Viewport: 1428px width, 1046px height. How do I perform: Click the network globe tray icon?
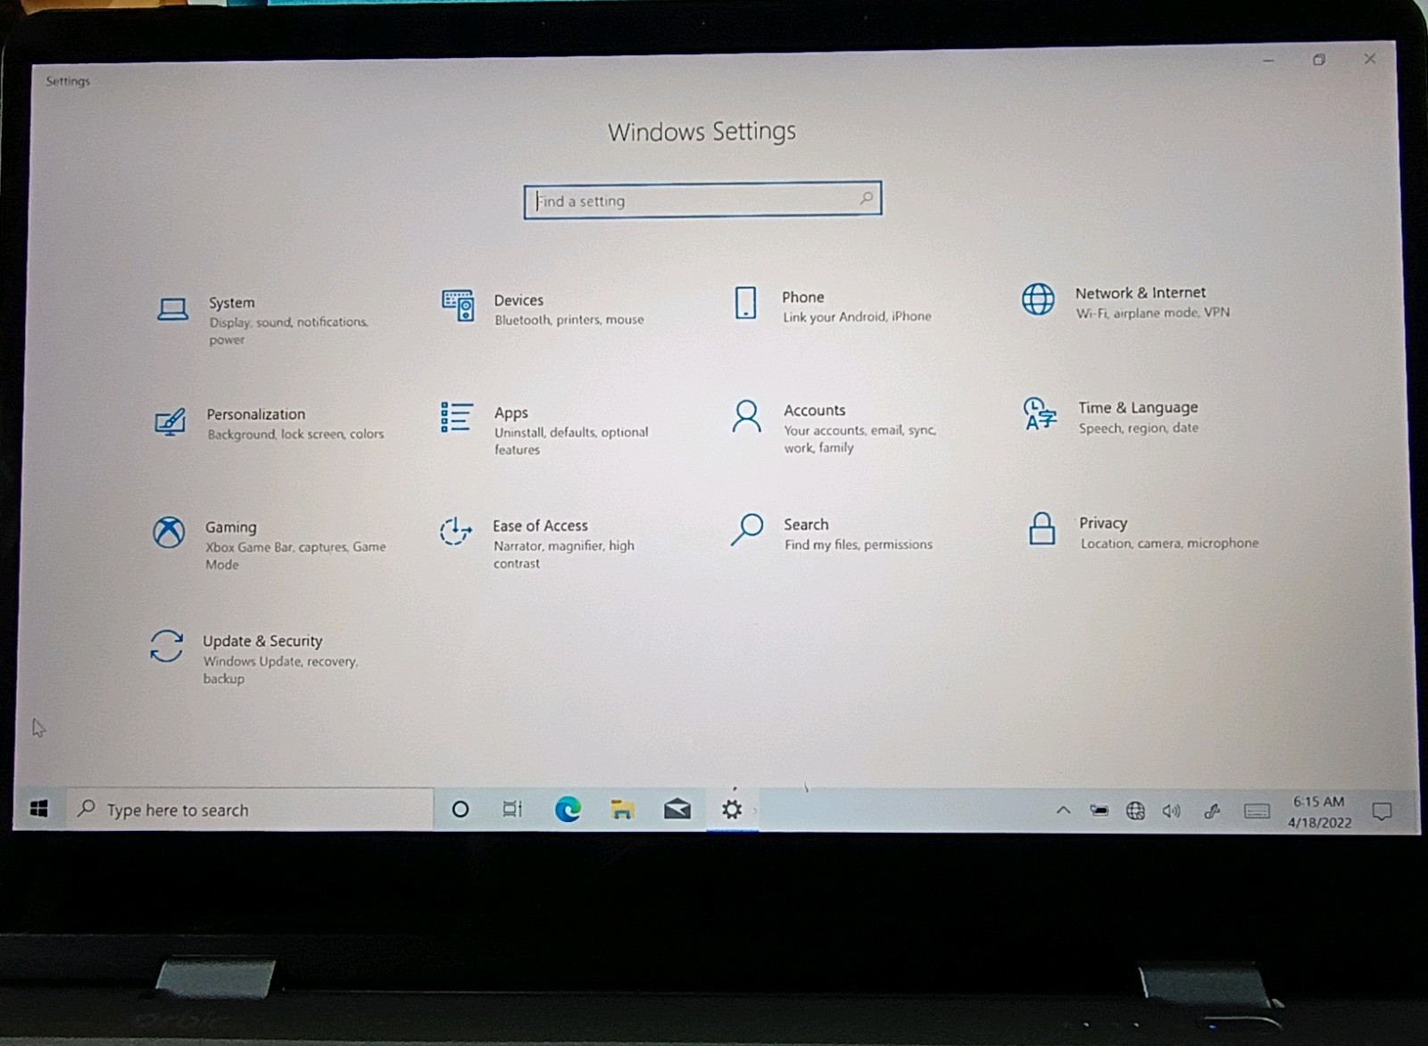1135,810
